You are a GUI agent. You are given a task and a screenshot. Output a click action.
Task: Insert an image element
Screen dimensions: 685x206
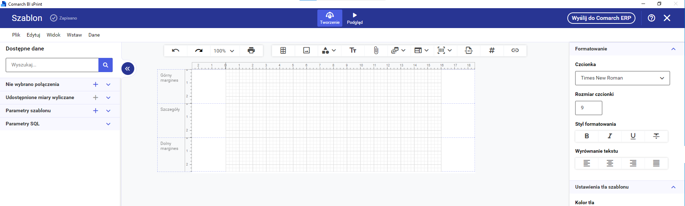click(x=306, y=50)
